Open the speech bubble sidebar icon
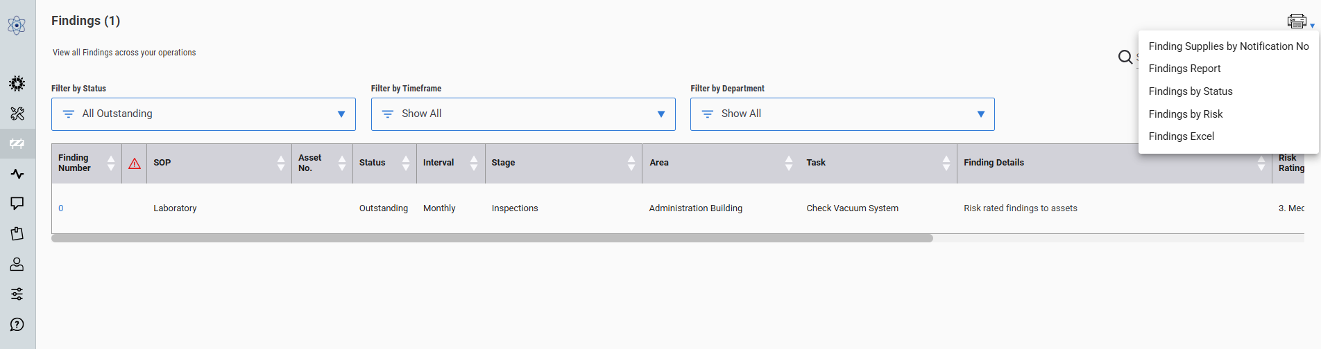 tap(17, 204)
